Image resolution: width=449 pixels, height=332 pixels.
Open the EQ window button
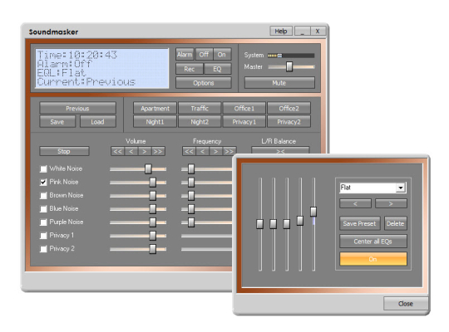[x=217, y=69]
